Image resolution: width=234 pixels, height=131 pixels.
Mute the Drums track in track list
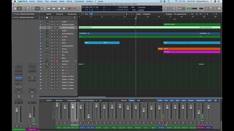point(52,49)
